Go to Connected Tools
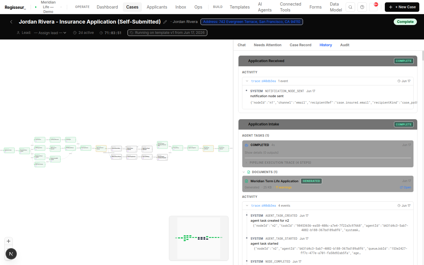The height and width of the screenshot is (265, 424). tap(290, 7)
